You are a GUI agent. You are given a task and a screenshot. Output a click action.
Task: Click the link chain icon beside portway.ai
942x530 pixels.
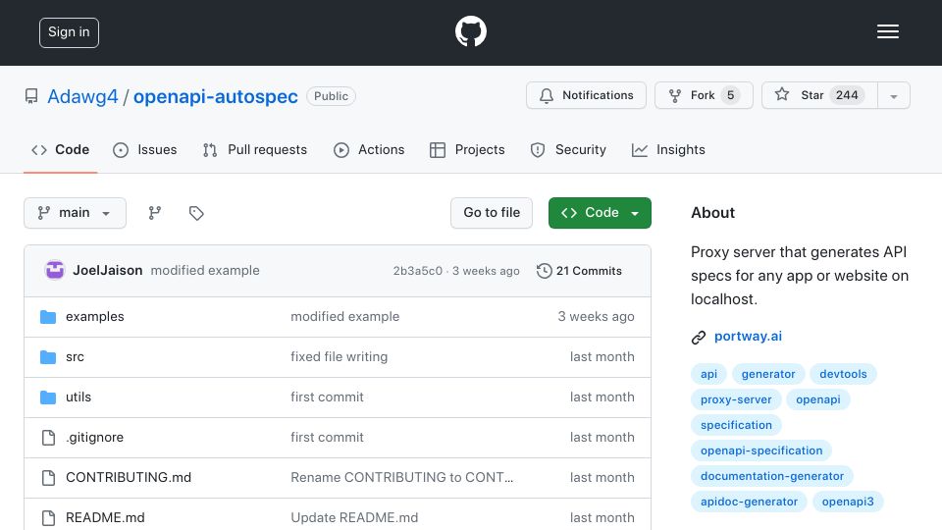[698, 337]
